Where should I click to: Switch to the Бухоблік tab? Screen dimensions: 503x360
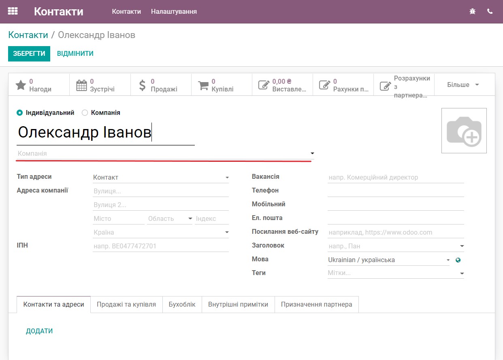[182, 305]
